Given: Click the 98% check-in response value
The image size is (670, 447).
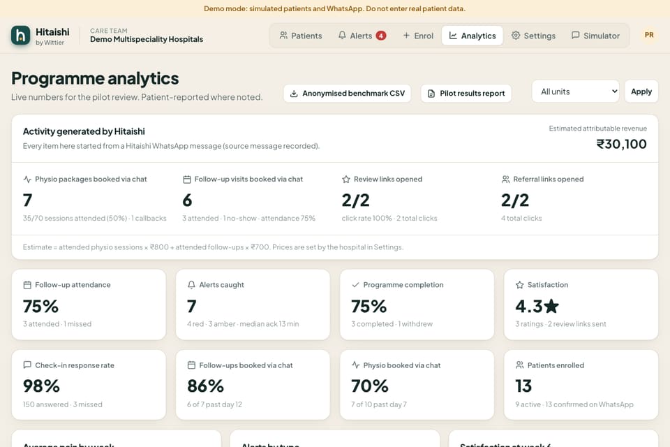Looking at the screenshot, I should coord(41,386).
